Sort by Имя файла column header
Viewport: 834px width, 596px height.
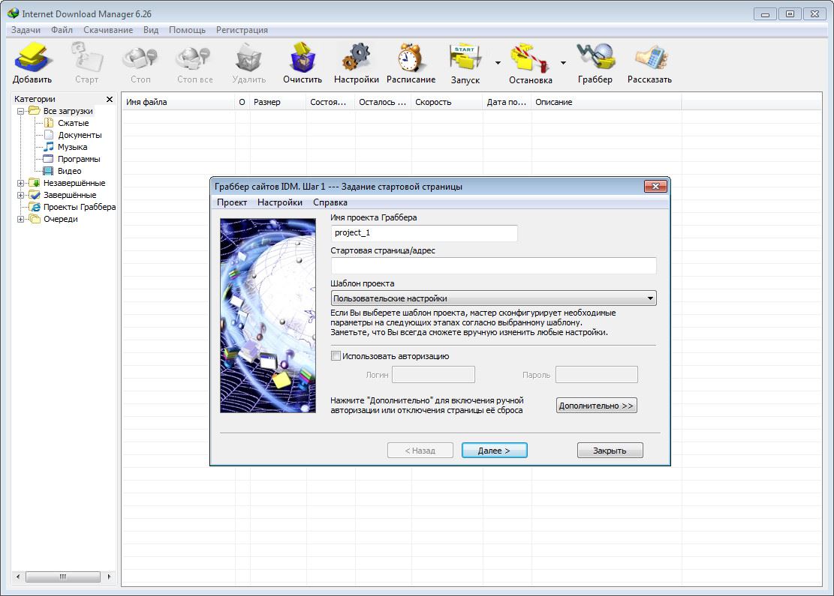coord(179,102)
